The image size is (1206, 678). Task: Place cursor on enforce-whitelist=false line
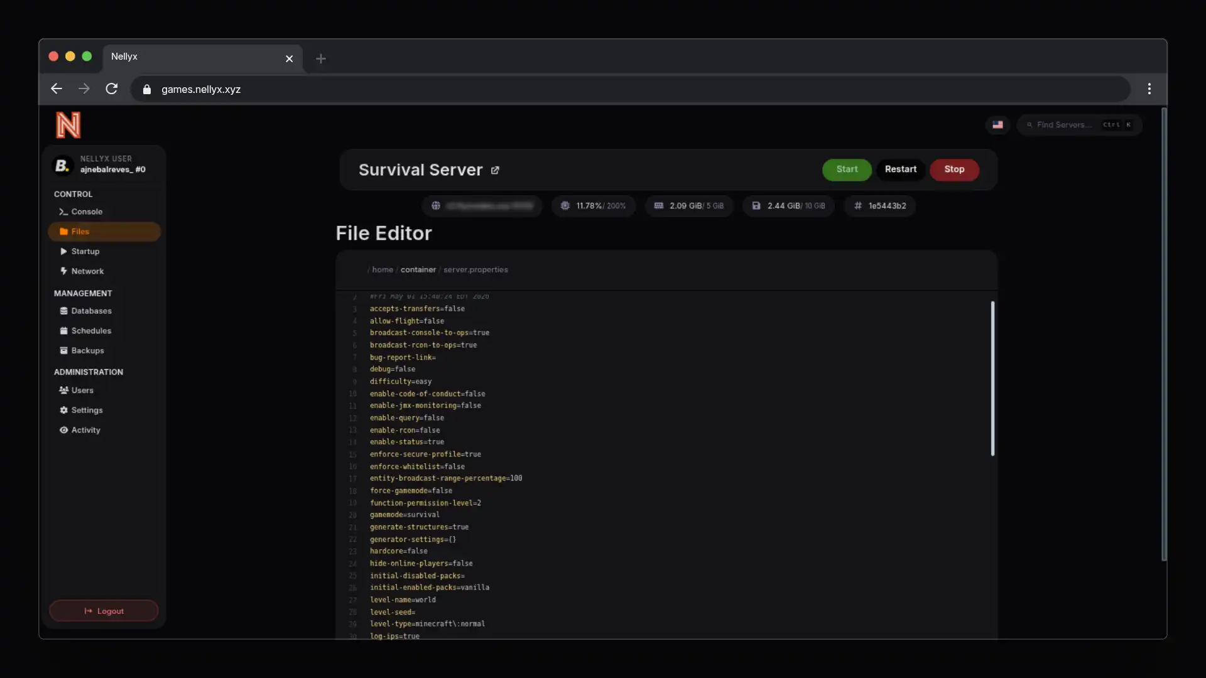click(417, 467)
